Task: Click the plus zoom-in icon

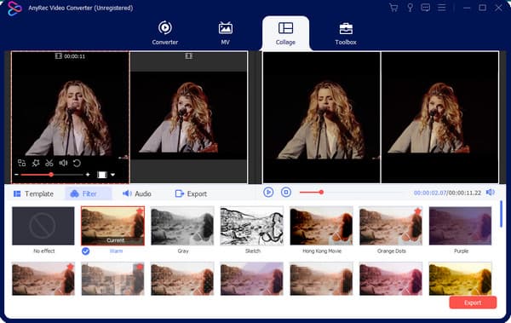Action: tap(88, 175)
